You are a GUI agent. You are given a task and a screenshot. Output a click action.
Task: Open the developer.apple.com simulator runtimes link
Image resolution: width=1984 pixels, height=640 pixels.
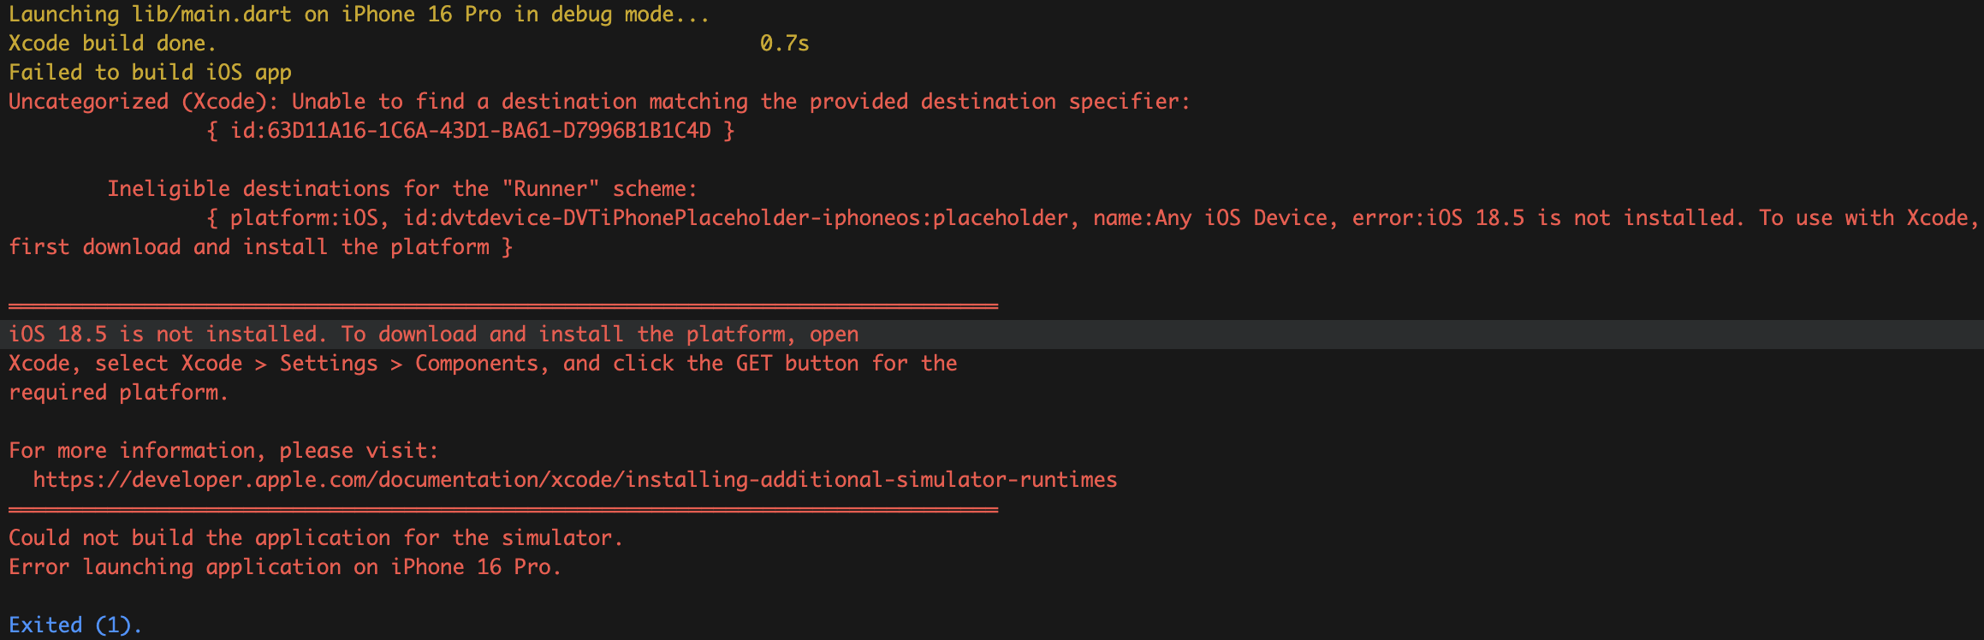[574, 480]
